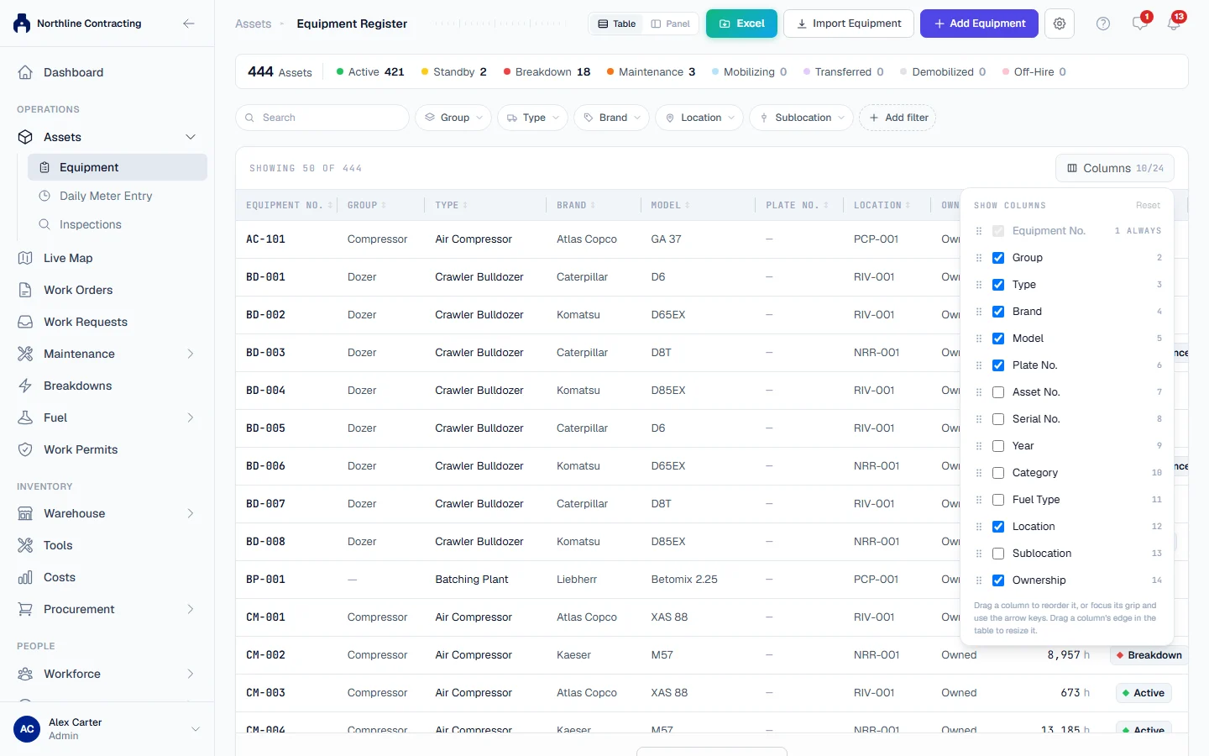Open the Location filter dropdown

pyautogui.click(x=700, y=118)
